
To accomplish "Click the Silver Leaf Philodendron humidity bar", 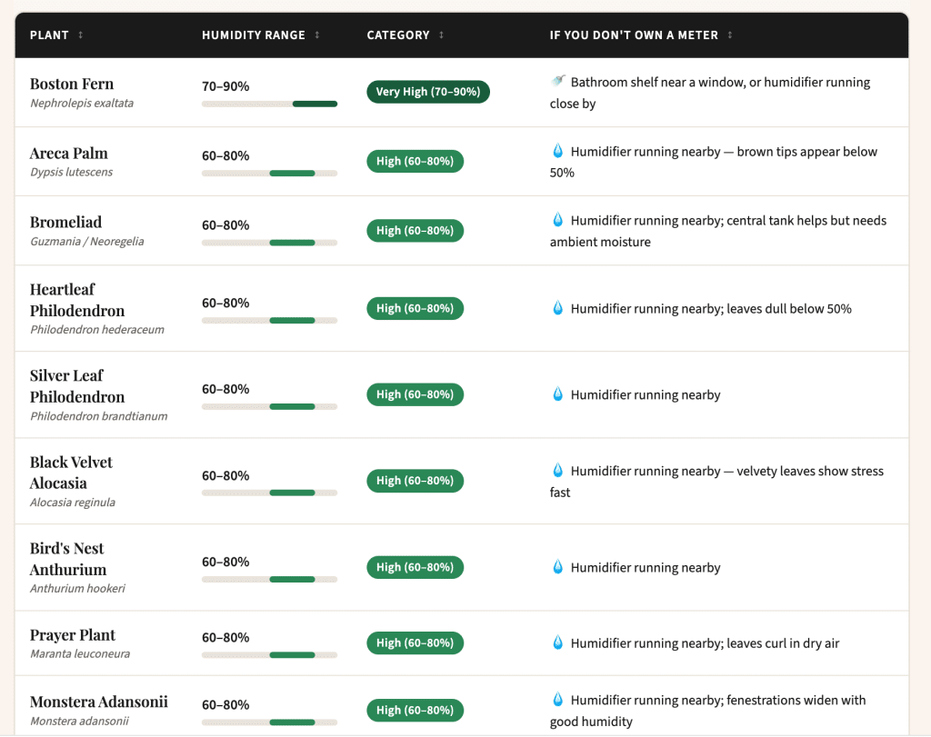I will tap(269, 406).
